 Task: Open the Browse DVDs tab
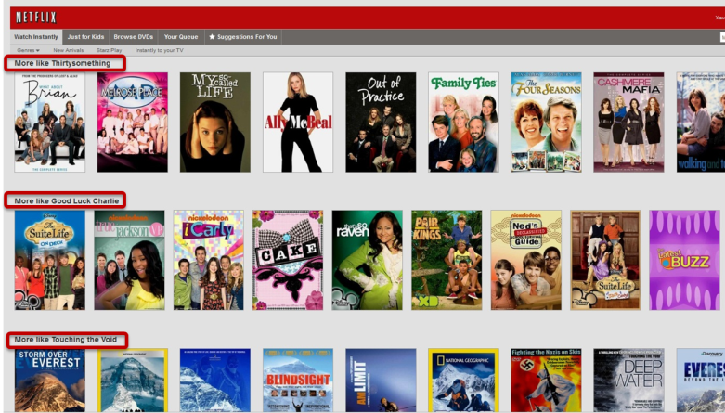coord(133,37)
